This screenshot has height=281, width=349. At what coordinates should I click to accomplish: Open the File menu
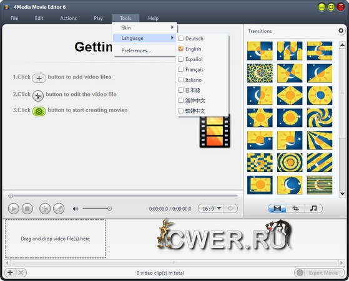click(x=14, y=18)
